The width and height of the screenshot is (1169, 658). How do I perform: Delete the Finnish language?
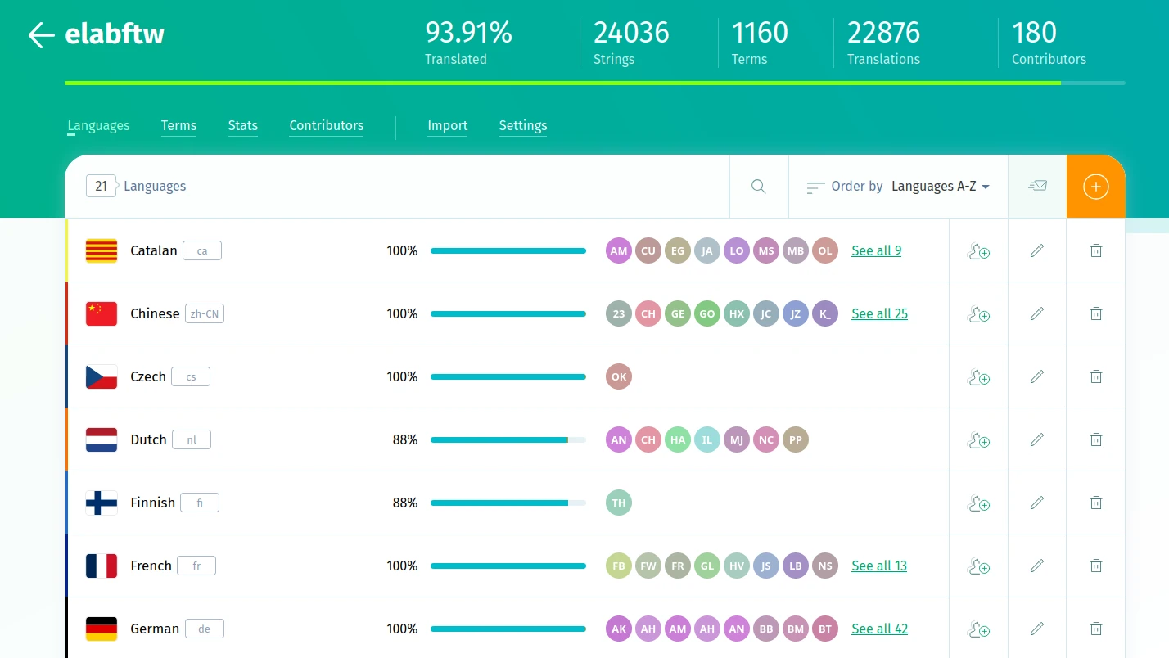coord(1095,503)
